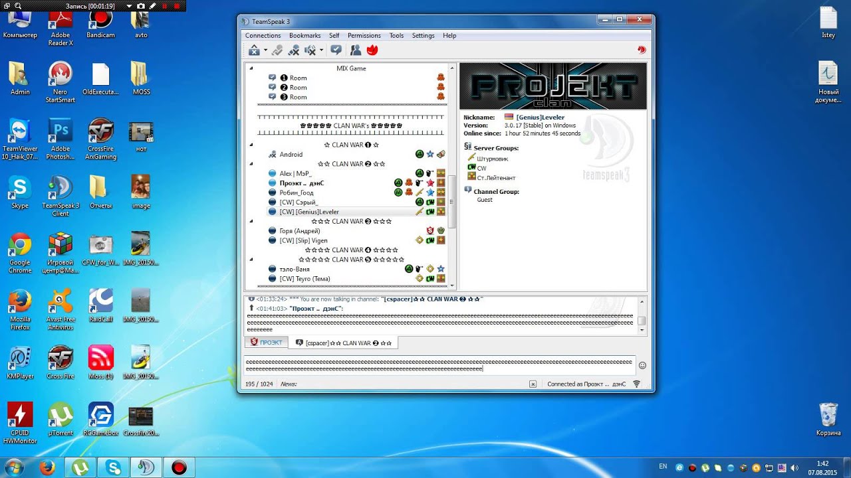Toggle subscribe to channels toolbar button
Viewport: 851px width, 478px height.
click(336, 50)
